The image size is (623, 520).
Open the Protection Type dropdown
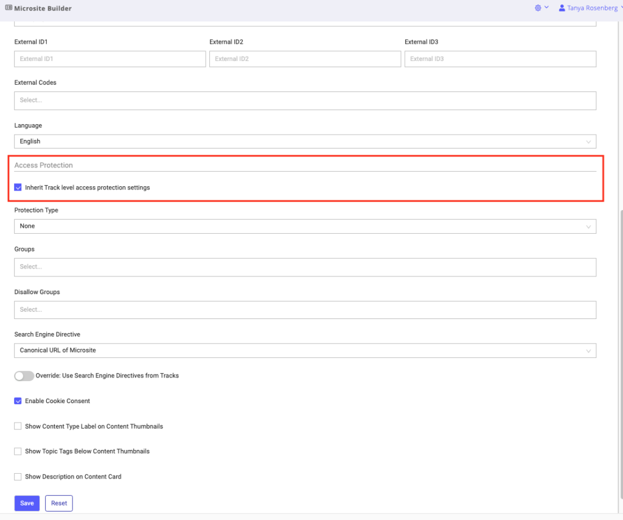pos(305,227)
